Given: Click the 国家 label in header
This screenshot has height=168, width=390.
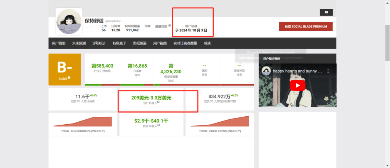Looking at the screenshot, I should coord(147,26).
